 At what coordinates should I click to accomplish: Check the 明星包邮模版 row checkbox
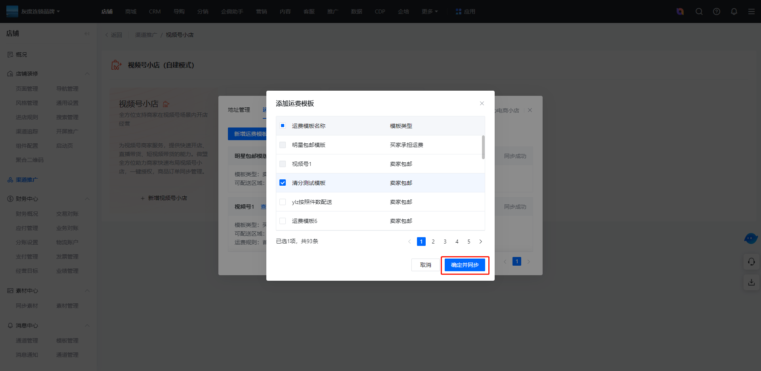click(283, 145)
